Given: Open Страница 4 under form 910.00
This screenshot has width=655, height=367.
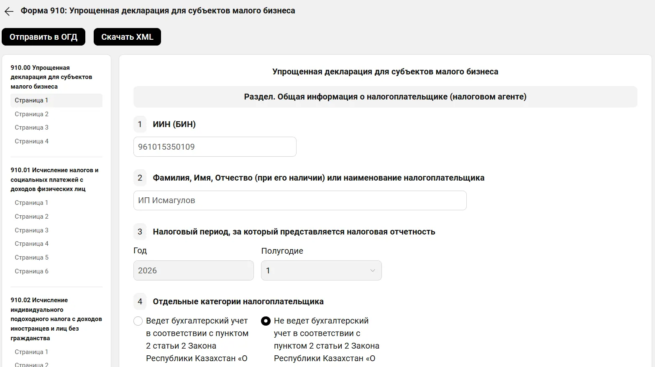Looking at the screenshot, I should 31,141.
